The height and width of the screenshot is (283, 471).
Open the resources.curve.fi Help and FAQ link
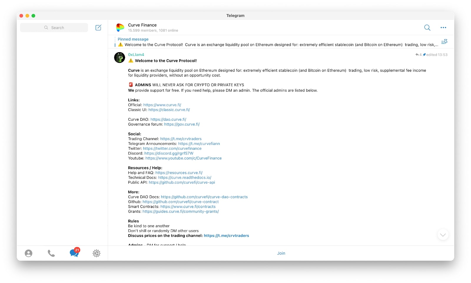click(179, 173)
